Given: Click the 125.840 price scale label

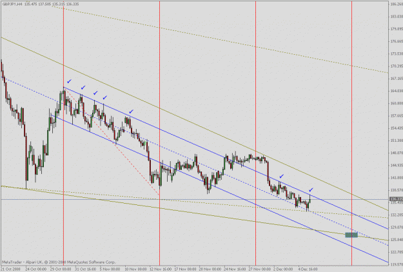Looking at the screenshot, I should [x=397, y=240].
